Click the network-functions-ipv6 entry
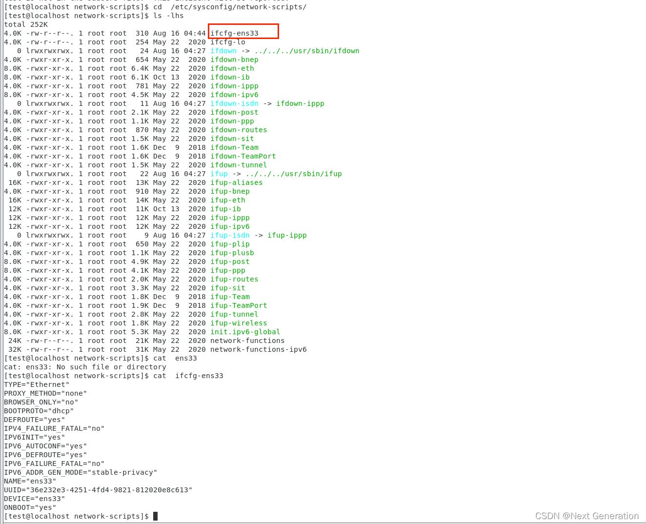 [x=258, y=349]
